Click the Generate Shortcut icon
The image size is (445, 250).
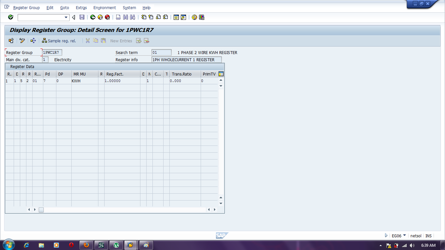coord(183,17)
